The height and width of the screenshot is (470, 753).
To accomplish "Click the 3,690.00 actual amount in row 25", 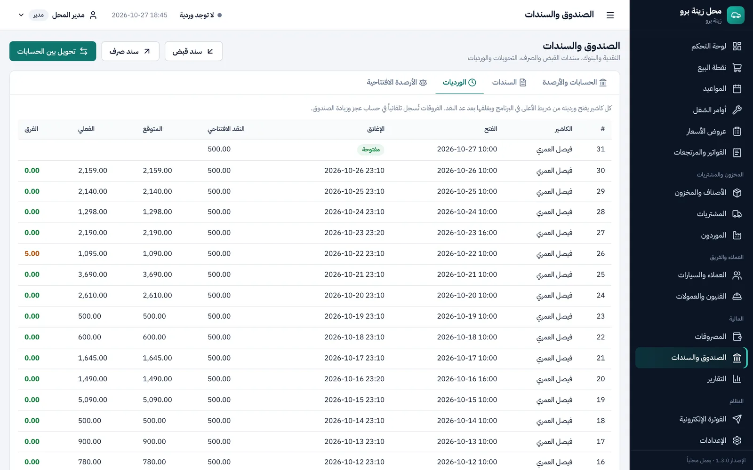I will pos(93,274).
